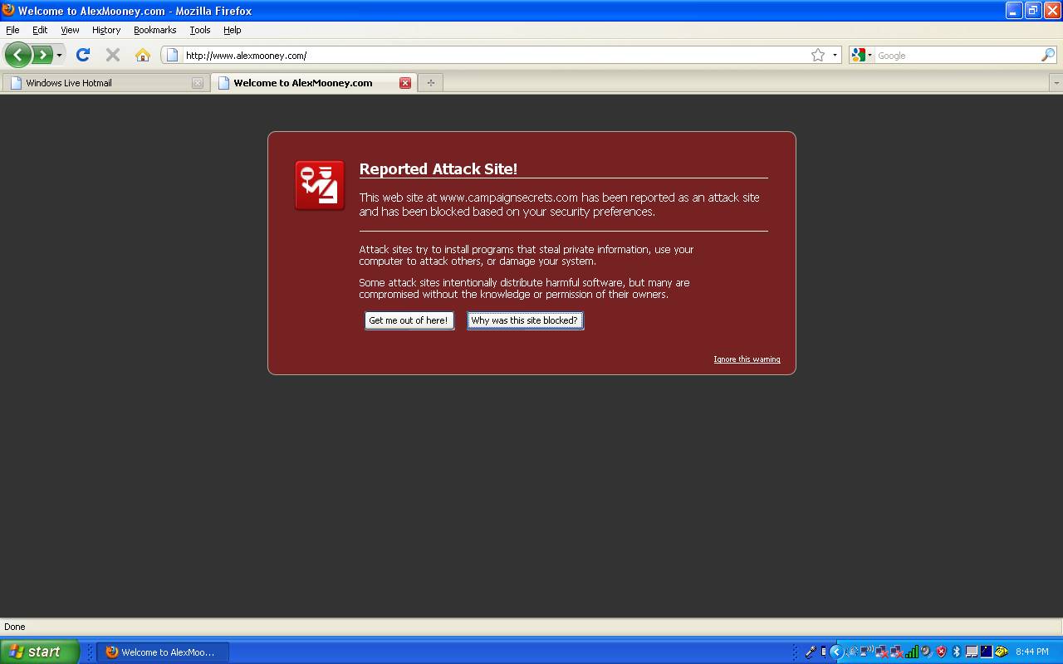Restore down the Firefox window
Viewport: 1063px width, 664px height.
pos(1033,10)
